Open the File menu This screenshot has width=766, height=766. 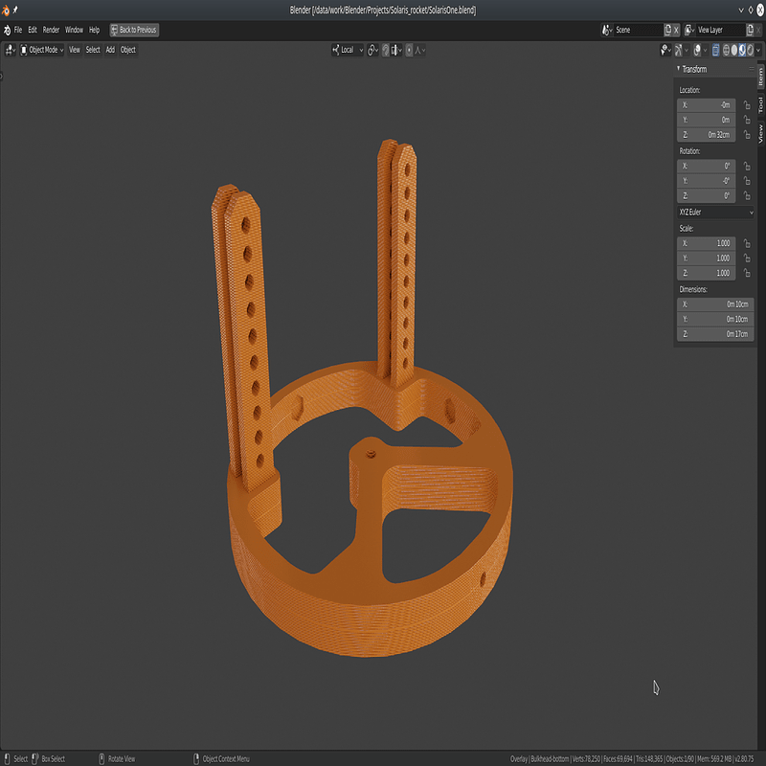(x=18, y=31)
